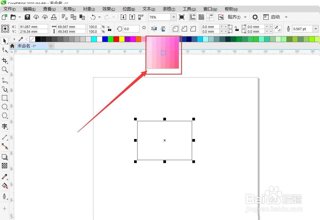
Task: Add a new document tab
Action: [51, 46]
